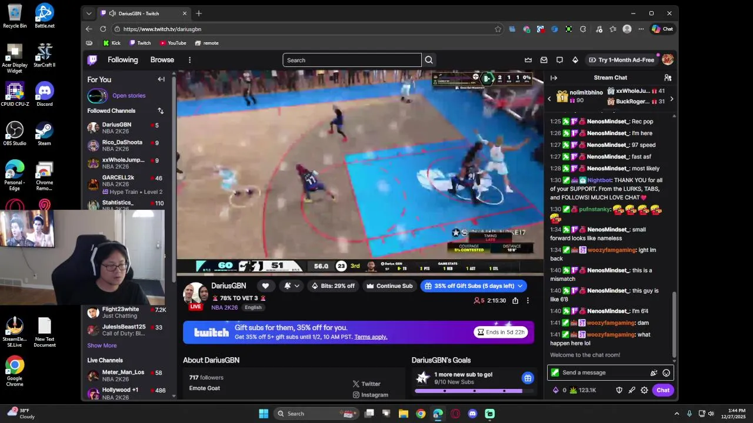Open streamer's Instagram social link
This screenshot has width=753, height=423.
point(370,395)
